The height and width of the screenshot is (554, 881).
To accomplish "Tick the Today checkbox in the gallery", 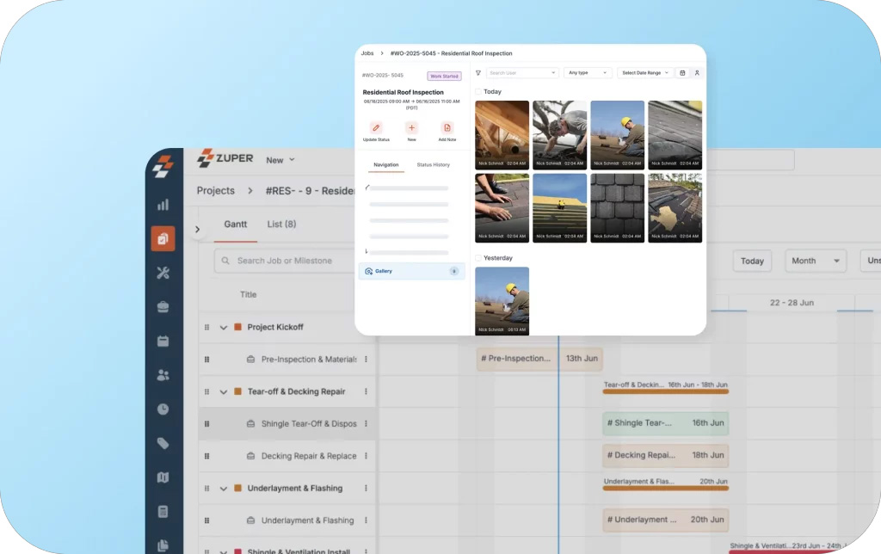I will (x=480, y=91).
